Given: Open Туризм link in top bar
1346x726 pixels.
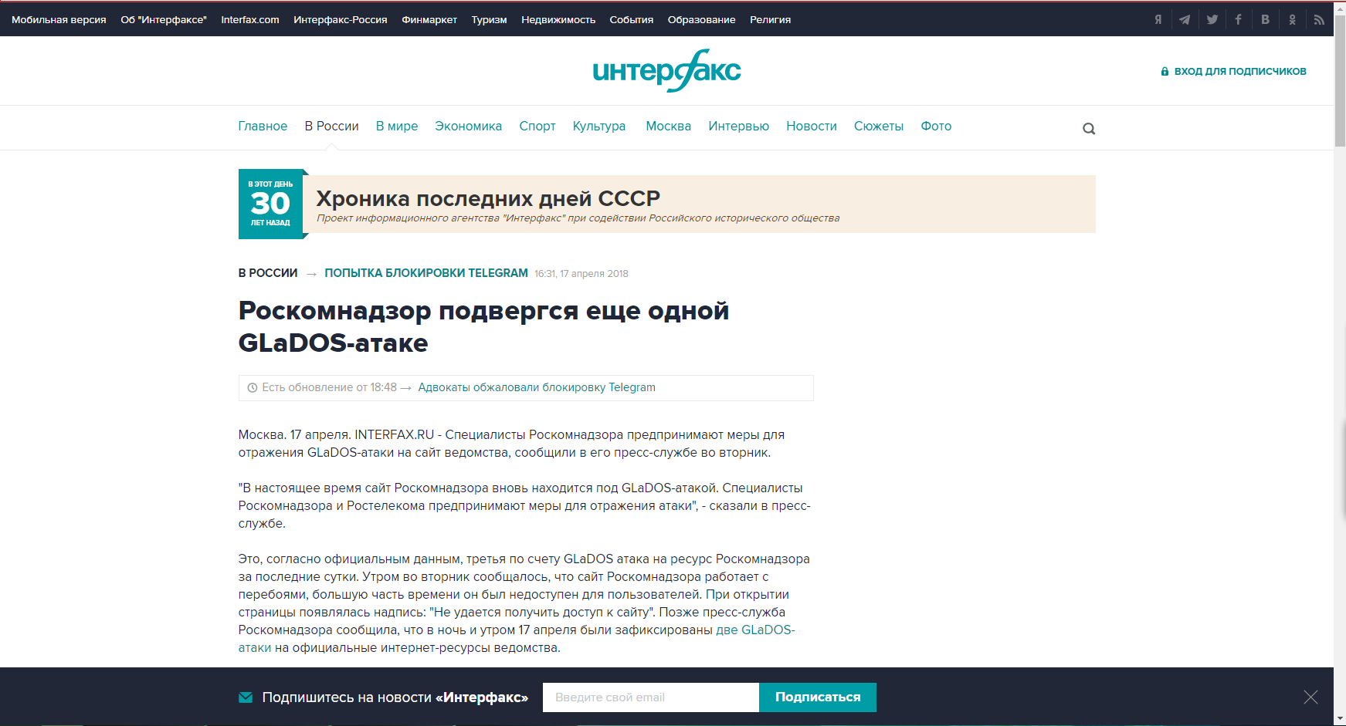Looking at the screenshot, I should [x=490, y=19].
